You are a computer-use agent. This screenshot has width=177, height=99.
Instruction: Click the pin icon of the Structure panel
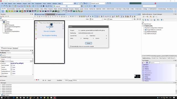31,14
